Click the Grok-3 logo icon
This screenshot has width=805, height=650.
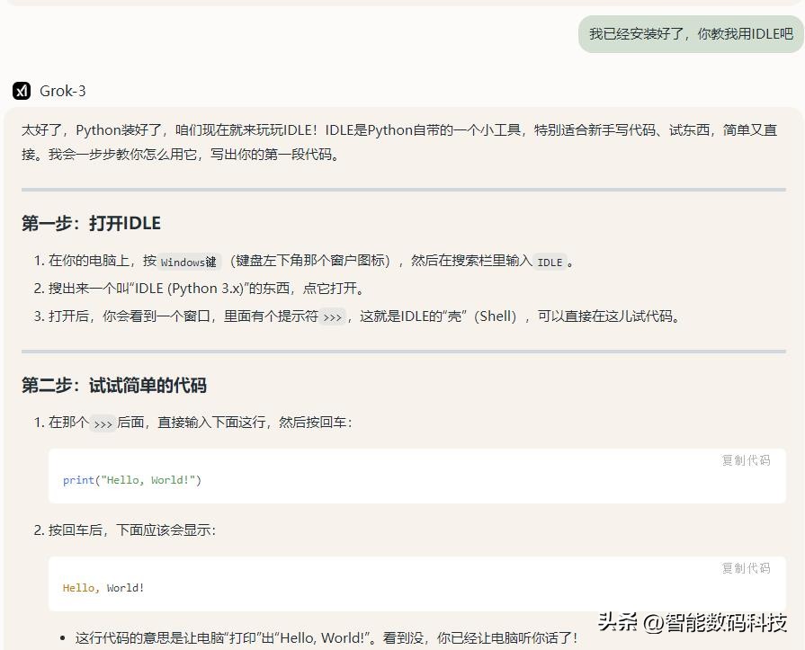tap(22, 91)
